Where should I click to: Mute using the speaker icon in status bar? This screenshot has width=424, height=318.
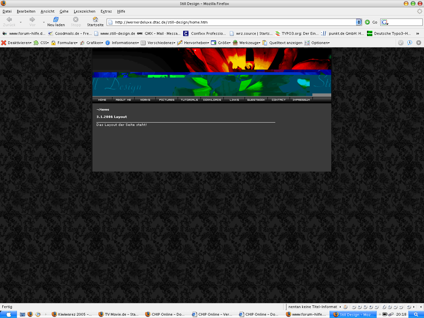(x=409, y=307)
